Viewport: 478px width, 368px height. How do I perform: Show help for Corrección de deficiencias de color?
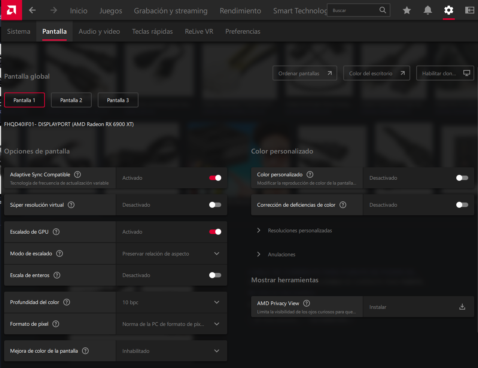click(x=343, y=205)
